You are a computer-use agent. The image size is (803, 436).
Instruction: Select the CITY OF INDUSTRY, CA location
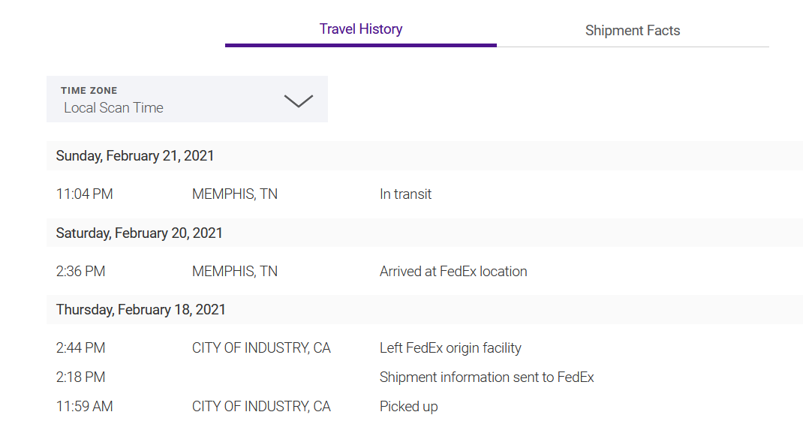pyautogui.click(x=260, y=347)
